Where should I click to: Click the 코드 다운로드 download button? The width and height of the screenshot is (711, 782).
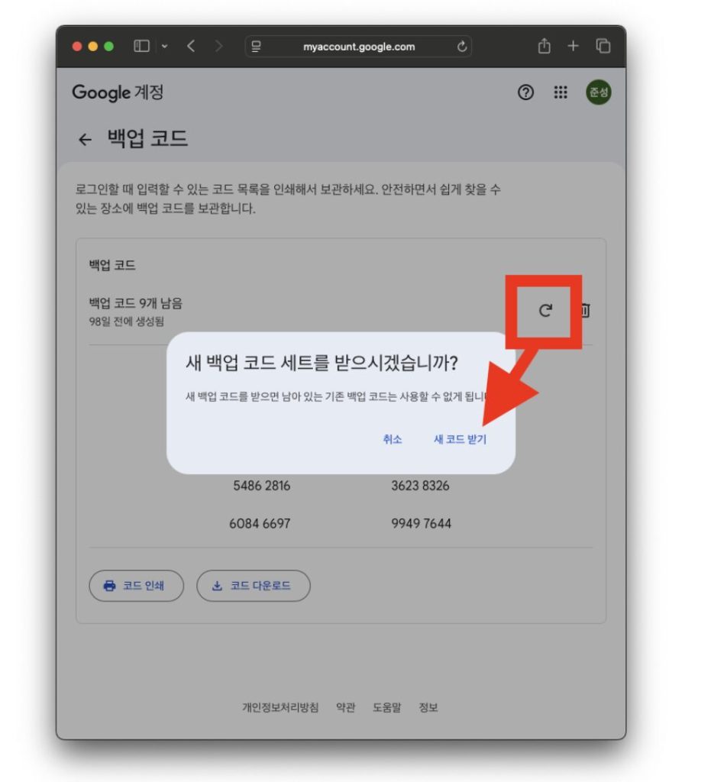click(x=253, y=586)
